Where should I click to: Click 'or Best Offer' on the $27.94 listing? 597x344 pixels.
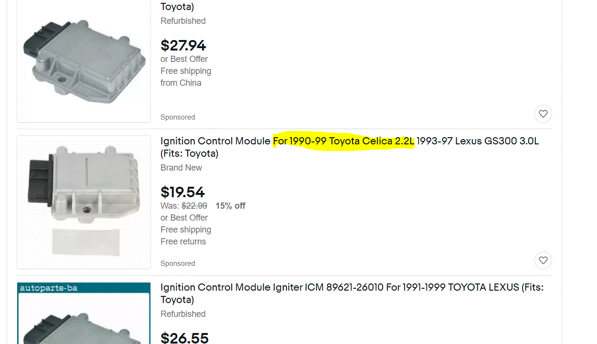[x=184, y=59]
